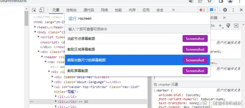
Task: Open the DevTools three-dot customize menu
Action: pos(233,10)
